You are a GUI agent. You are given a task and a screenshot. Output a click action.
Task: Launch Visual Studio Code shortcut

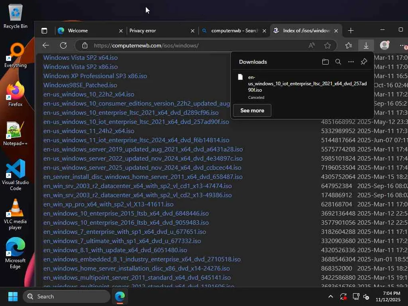[16, 175]
